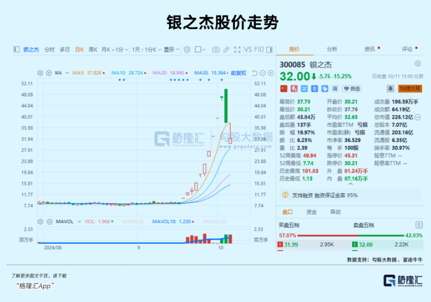Switch to 多日 multi-day view

[65, 50]
